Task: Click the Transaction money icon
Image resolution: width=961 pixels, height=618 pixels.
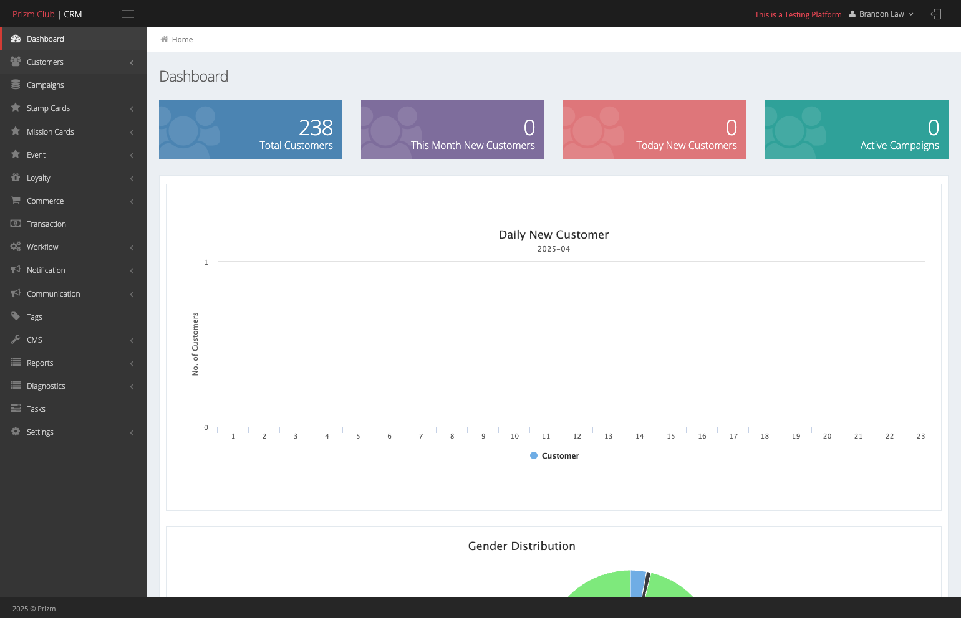Action: tap(16, 224)
